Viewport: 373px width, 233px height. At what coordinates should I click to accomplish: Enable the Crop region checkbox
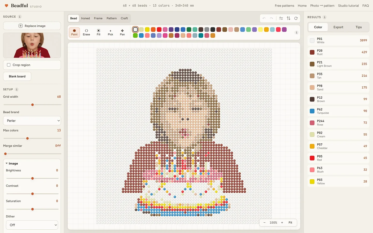9,65
